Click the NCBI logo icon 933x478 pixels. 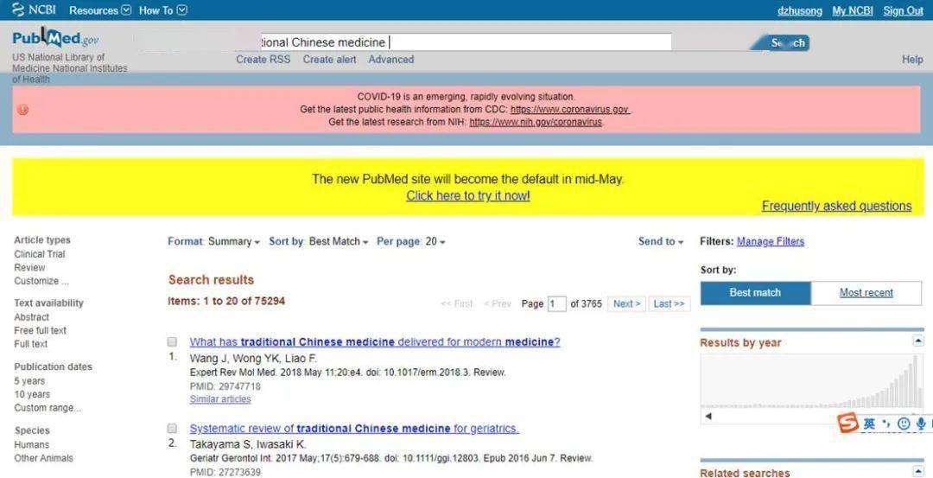[x=18, y=10]
